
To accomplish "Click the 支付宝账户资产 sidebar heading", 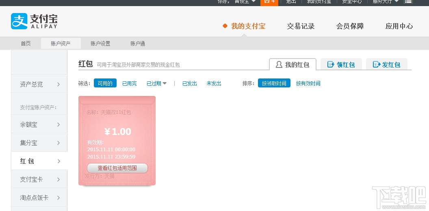I will [x=38, y=107].
